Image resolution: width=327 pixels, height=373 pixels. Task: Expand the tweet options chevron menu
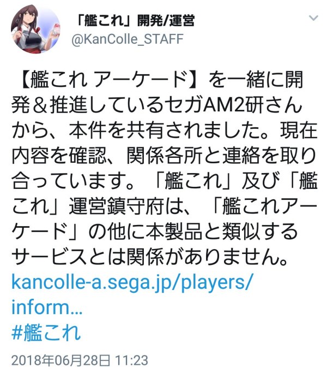coord(313,18)
